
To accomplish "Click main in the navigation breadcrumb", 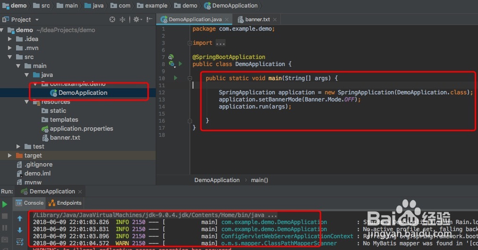I will [67, 5].
